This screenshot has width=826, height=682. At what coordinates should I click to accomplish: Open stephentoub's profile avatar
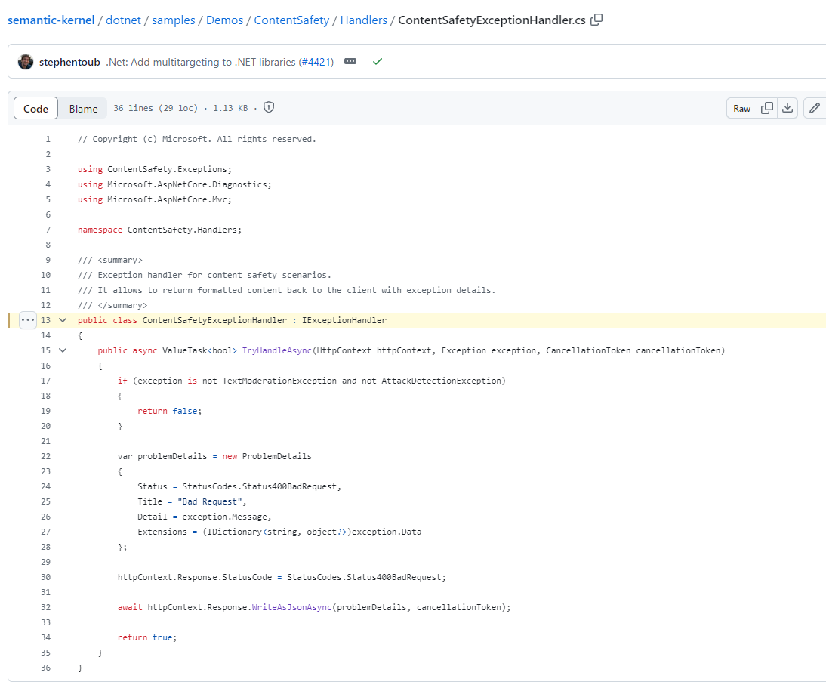26,62
